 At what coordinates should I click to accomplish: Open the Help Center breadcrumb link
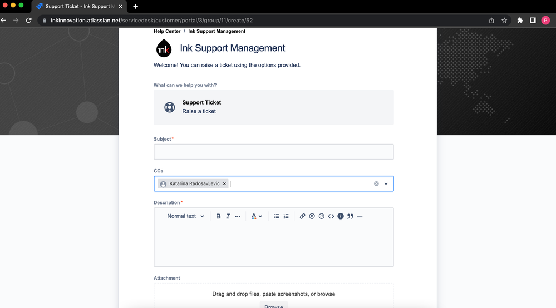point(167,31)
